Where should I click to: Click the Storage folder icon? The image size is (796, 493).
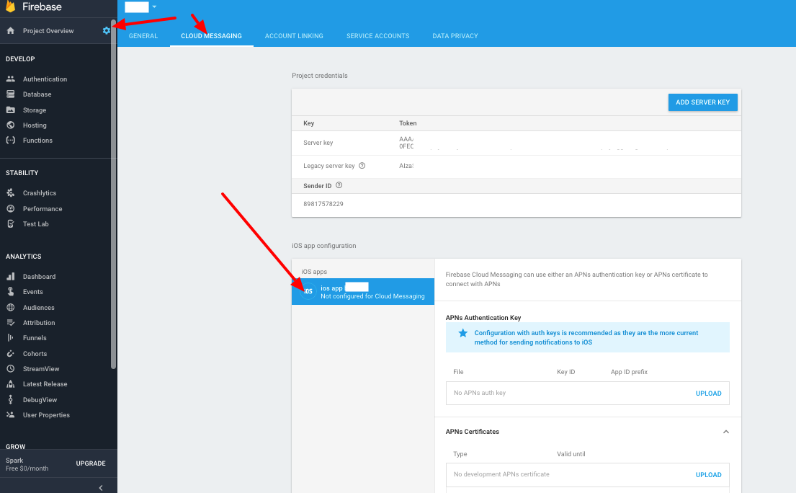click(x=10, y=110)
